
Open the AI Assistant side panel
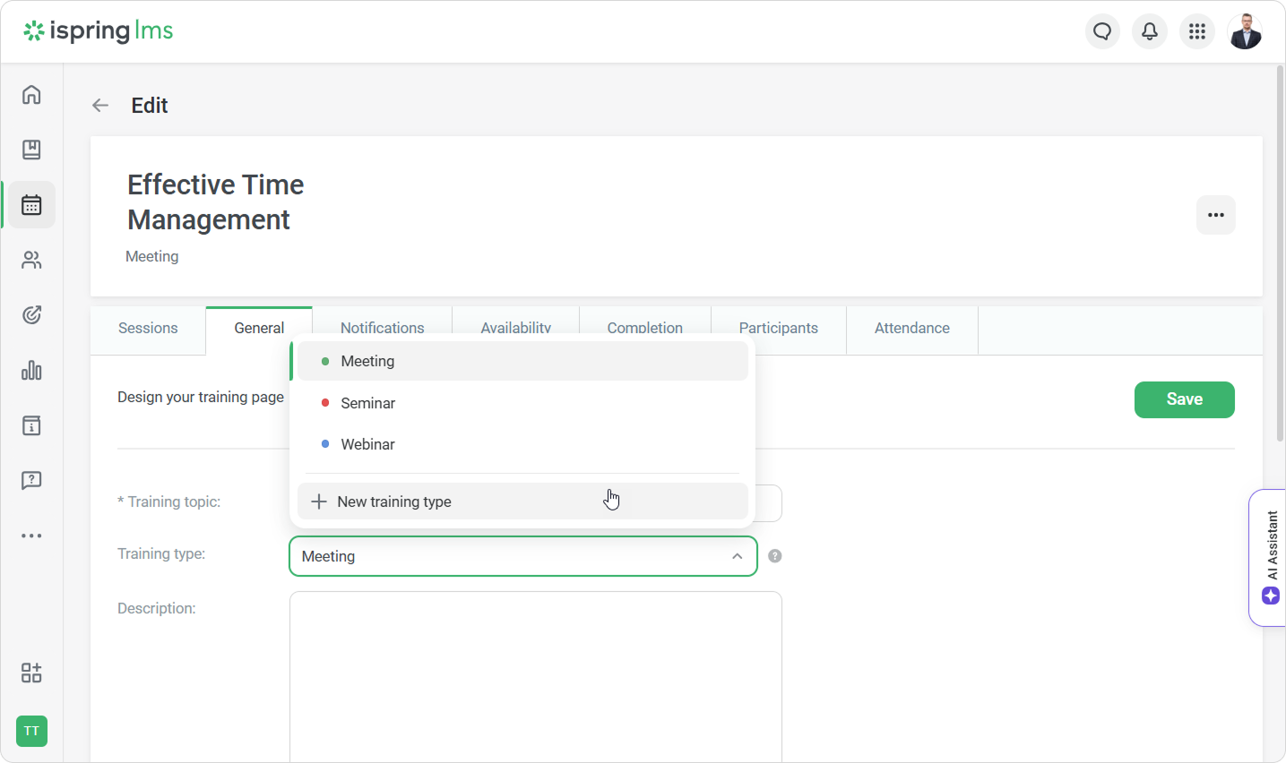pyautogui.click(x=1269, y=557)
